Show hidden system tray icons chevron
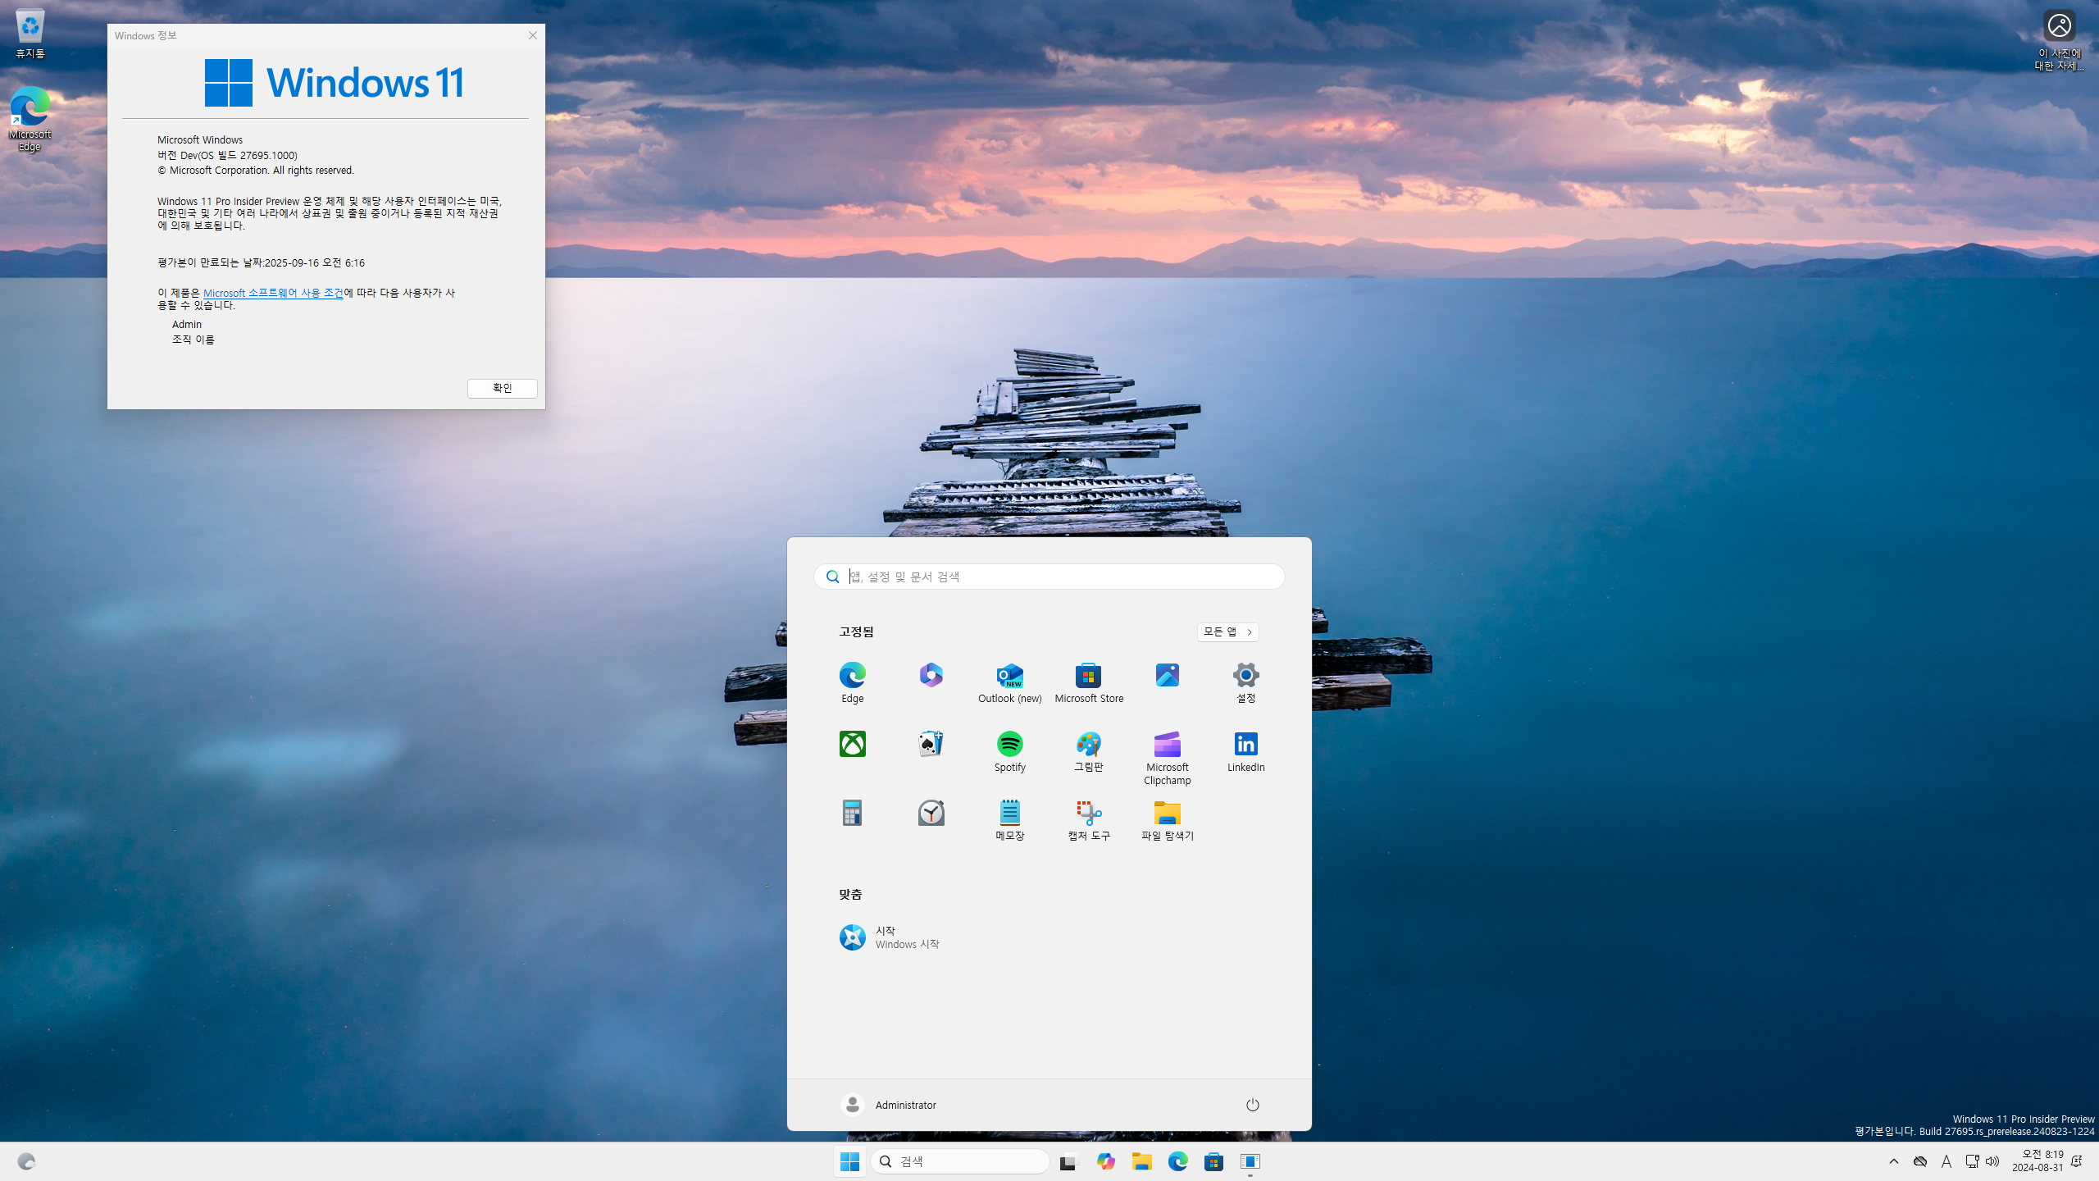Viewport: 2099px width, 1181px height. tap(1893, 1161)
